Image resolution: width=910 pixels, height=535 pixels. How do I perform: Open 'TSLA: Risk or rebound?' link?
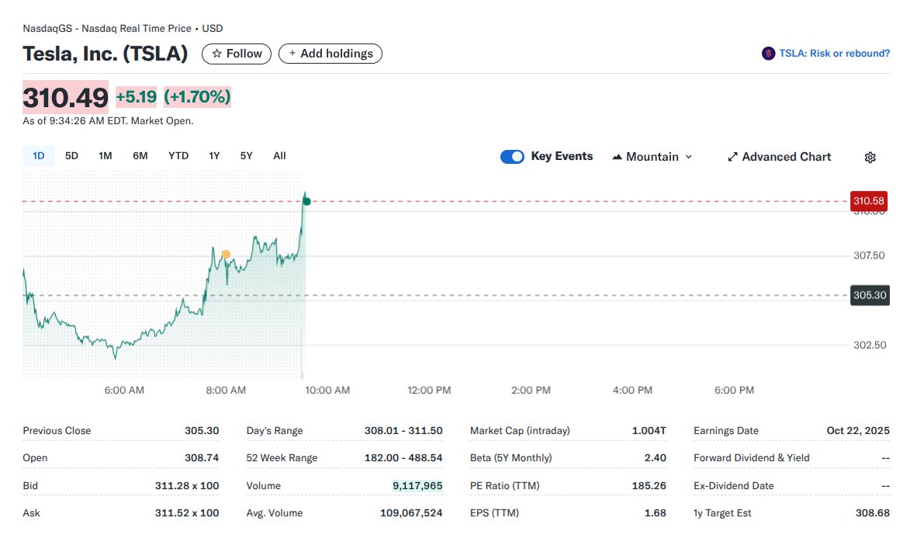834,54
